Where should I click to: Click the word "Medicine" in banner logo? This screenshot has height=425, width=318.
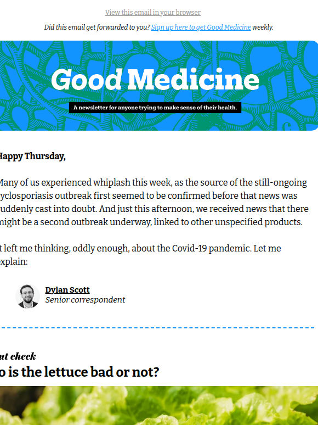pyautogui.click(x=193, y=80)
